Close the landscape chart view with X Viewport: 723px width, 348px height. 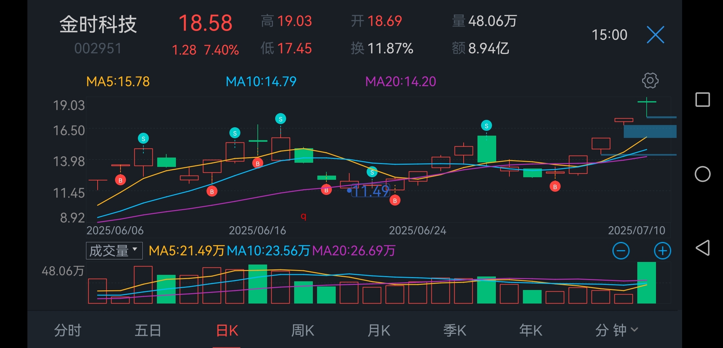[656, 34]
